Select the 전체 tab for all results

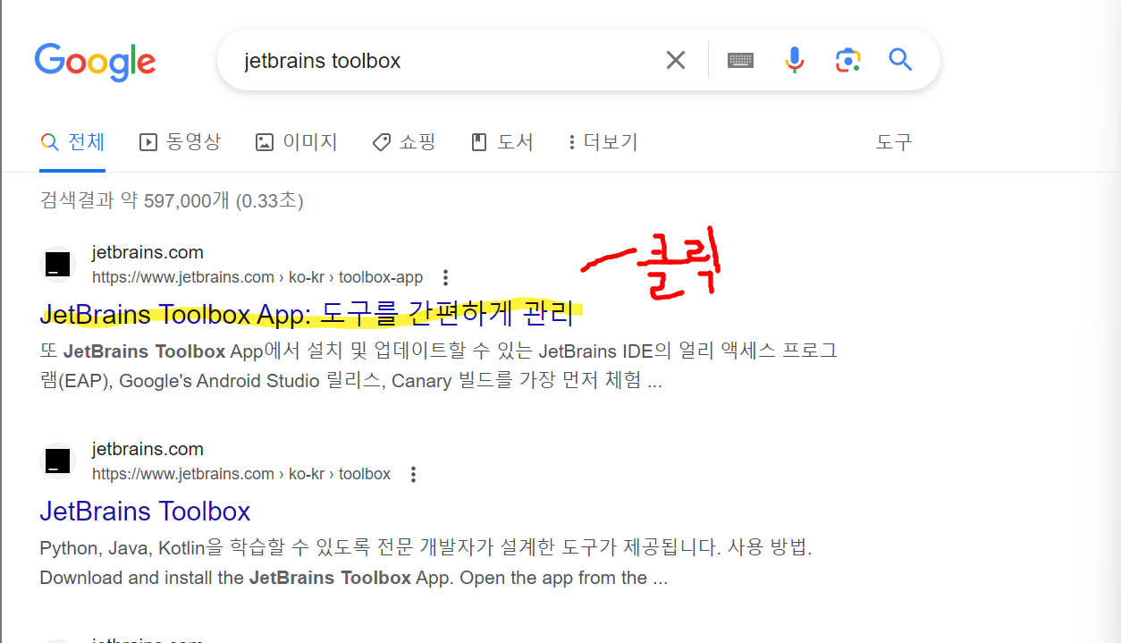coord(72,141)
